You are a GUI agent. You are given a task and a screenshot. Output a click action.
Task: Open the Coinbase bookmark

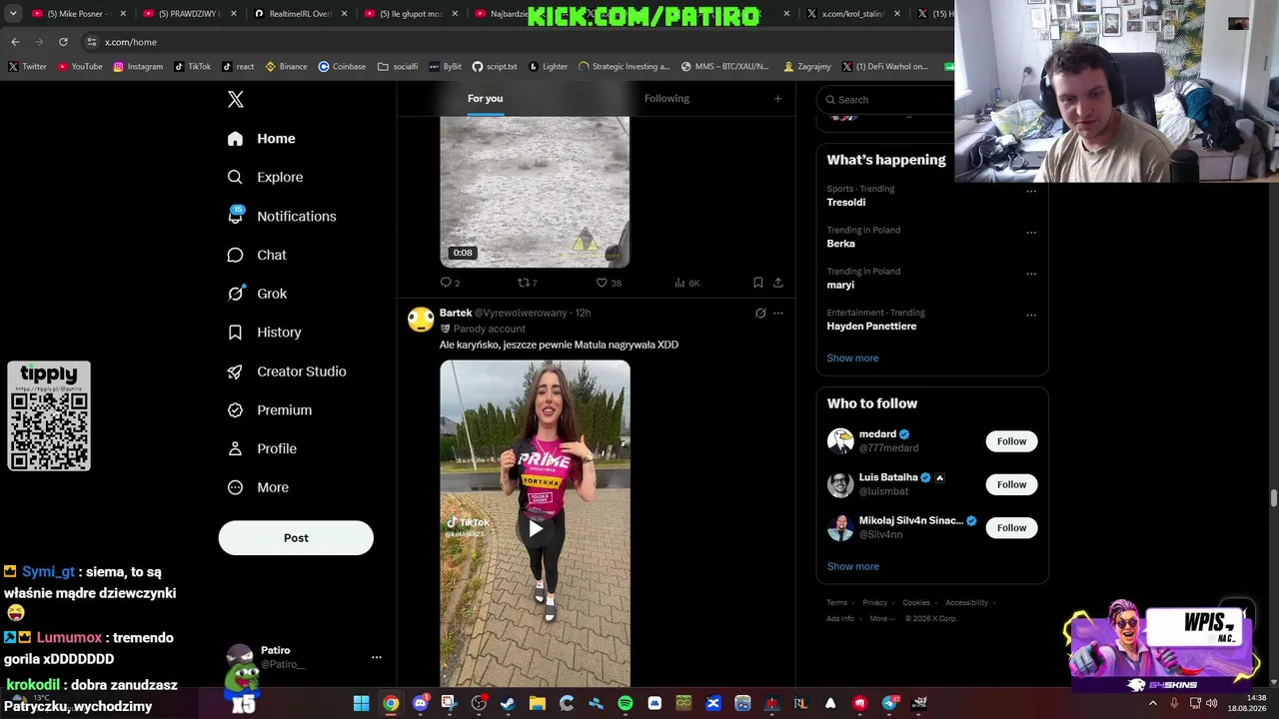(342, 67)
